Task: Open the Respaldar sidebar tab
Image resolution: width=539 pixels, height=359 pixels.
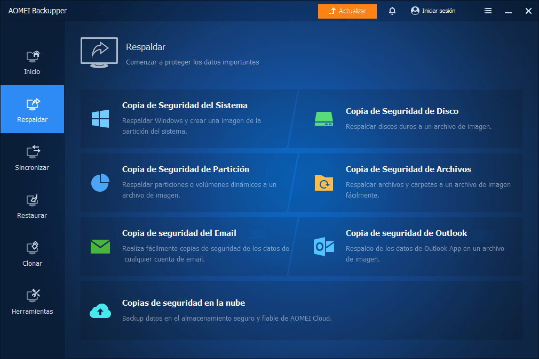Action: point(33,109)
